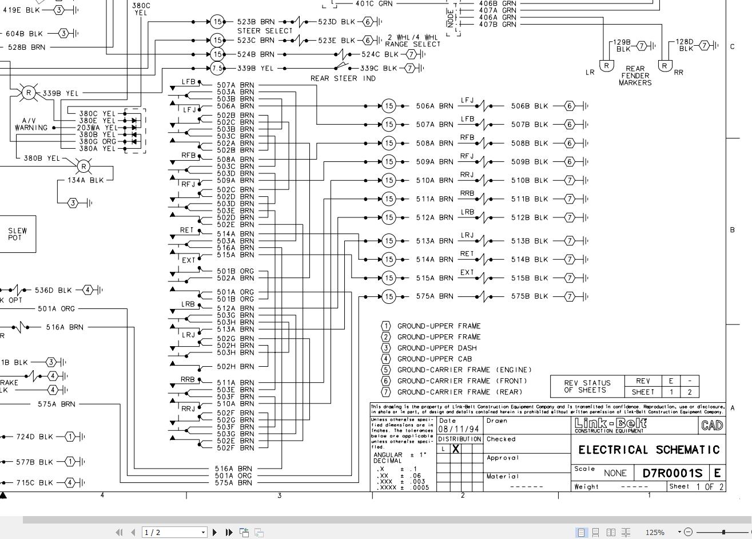752x539 pixels.
Task: Click the CAD label in title block
Action: point(712,425)
